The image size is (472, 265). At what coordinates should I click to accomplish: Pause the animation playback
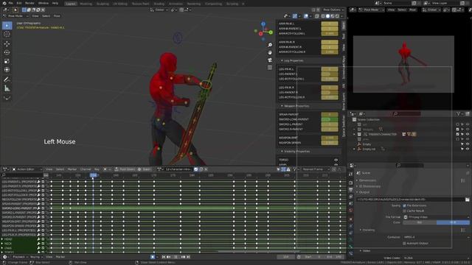pyautogui.click(x=176, y=257)
